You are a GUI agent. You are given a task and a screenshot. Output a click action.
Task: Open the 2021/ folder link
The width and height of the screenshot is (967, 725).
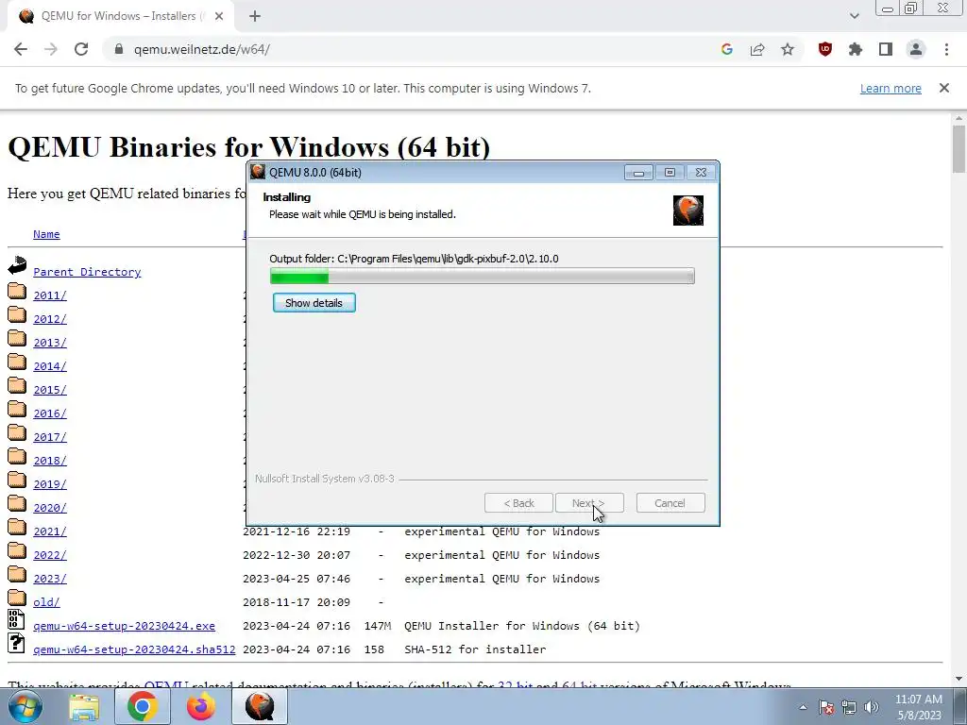(x=50, y=531)
